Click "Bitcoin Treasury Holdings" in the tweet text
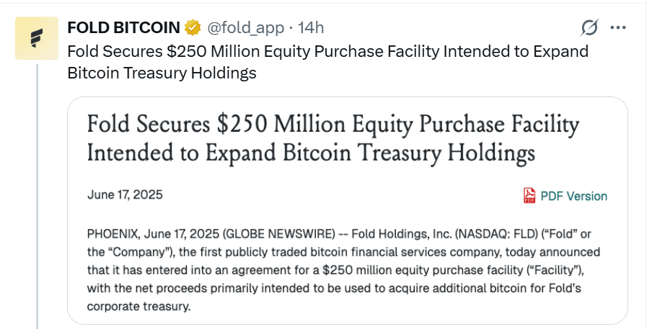Viewport: 665px width, 329px height. pos(162,73)
